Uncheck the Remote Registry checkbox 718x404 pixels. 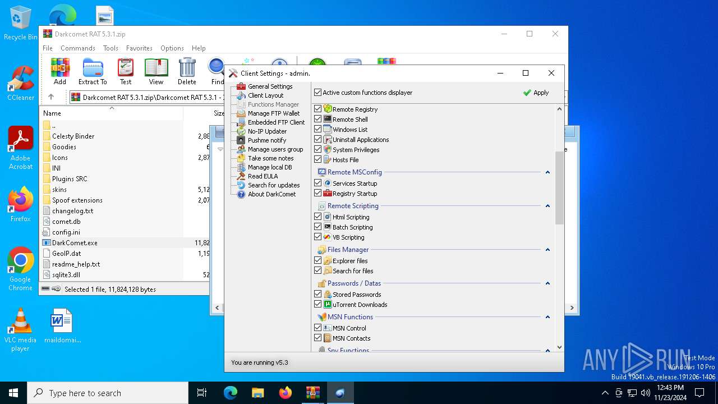pos(318,109)
